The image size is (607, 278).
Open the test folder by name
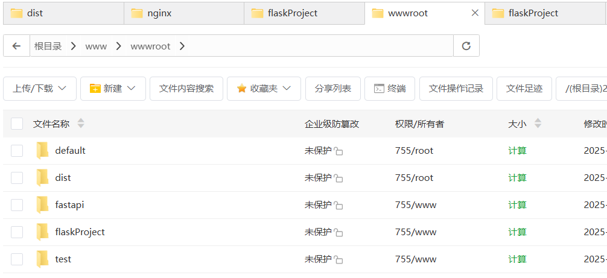[x=63, y=259]
